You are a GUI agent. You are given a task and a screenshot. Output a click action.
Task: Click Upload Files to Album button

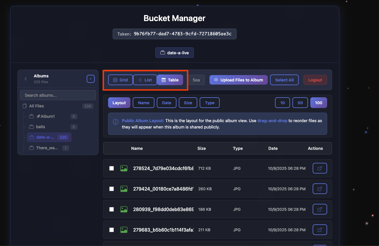pos(238,80)
